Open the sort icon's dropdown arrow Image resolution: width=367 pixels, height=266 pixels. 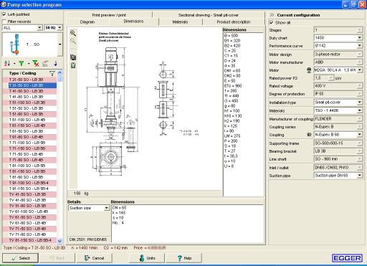(14, 64)
